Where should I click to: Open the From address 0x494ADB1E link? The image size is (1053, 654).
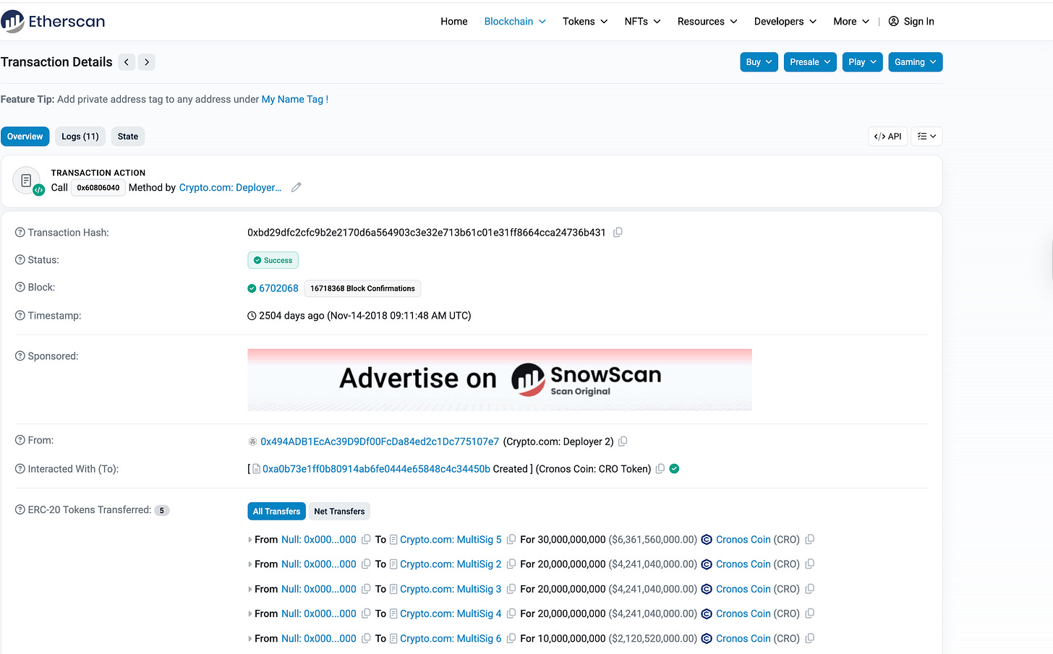click(x=380, y=442)
